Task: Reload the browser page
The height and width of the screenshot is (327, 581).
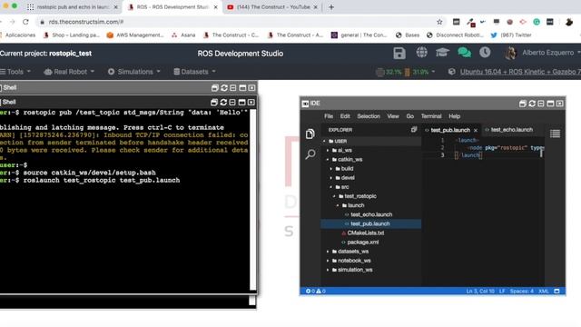Action: click(25, 22)
